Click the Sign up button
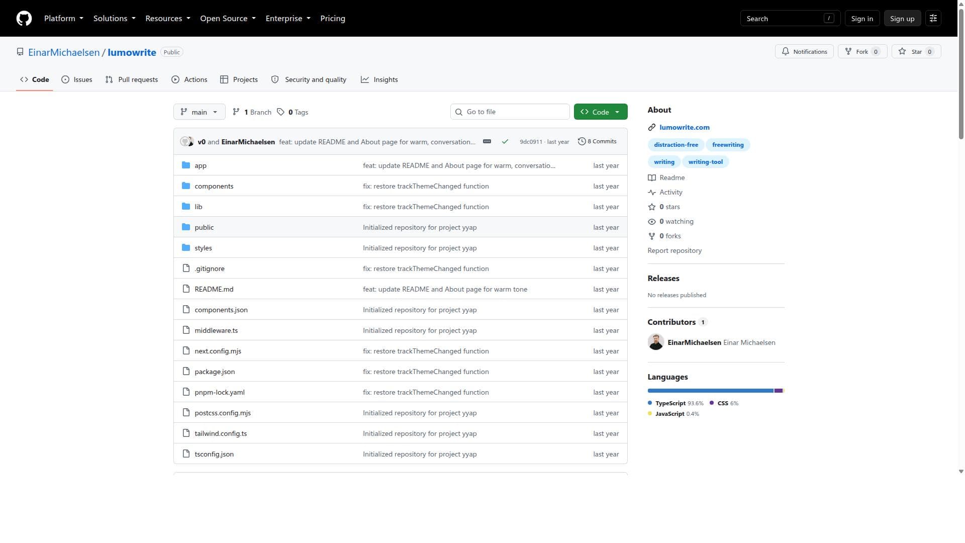This screenshot has width=965, height=543. point(902,19)
